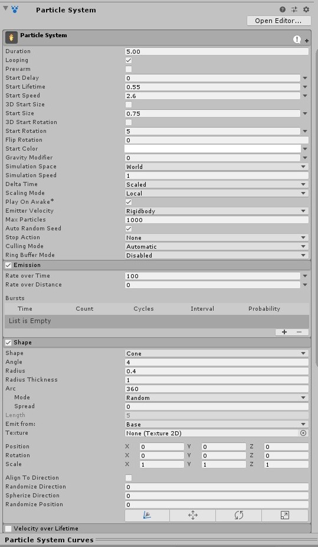
Task: Open the Scaling Mode dropdown showing Local
Action: pyautogui.click(x=217, y=193)
